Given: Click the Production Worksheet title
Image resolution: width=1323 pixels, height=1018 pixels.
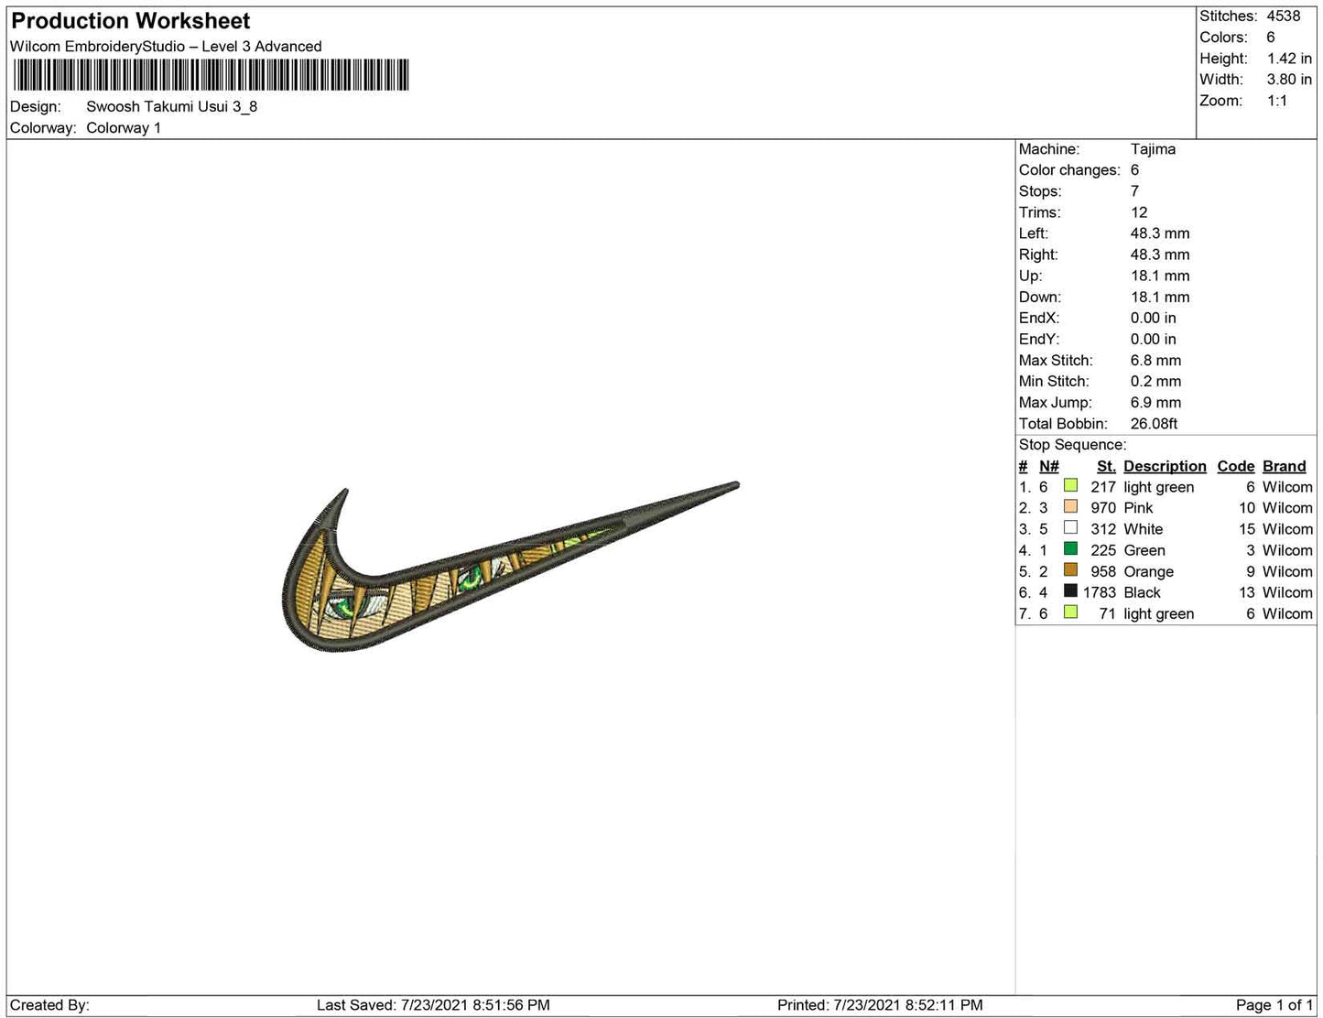Looking at the screenshot, I should pos(131,21).
